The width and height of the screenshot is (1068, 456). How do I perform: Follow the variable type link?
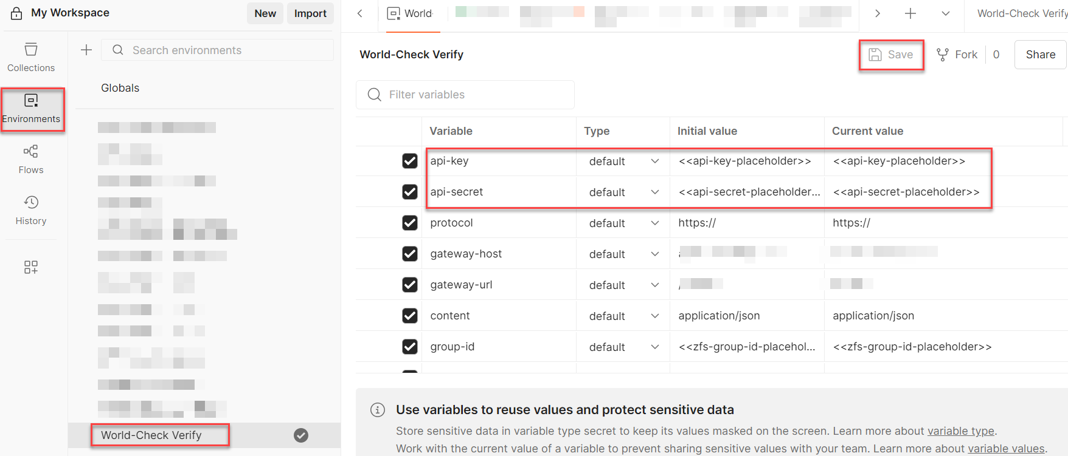[961, 431]
